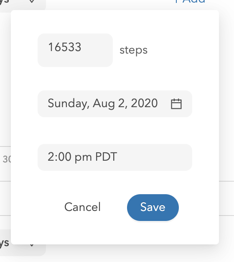Click the Add link behind the dialog

(193, 2)
